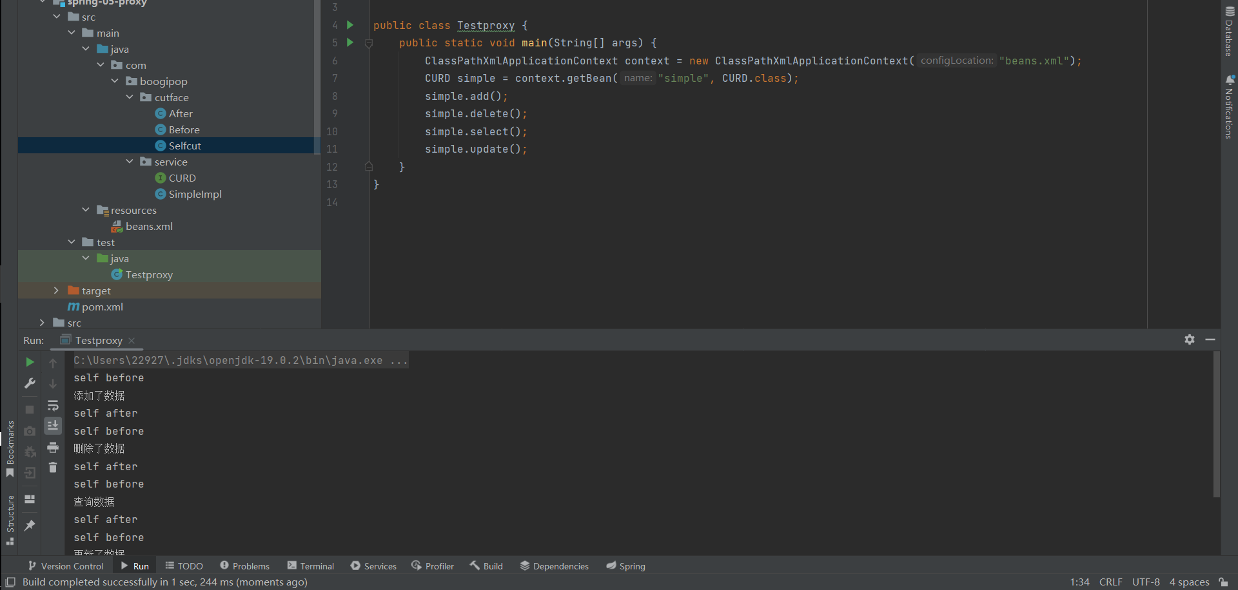The height and width of the screenshot is (590, 1238).
Task: Click the up stack trace arrow
Action: tap(53, 363)
